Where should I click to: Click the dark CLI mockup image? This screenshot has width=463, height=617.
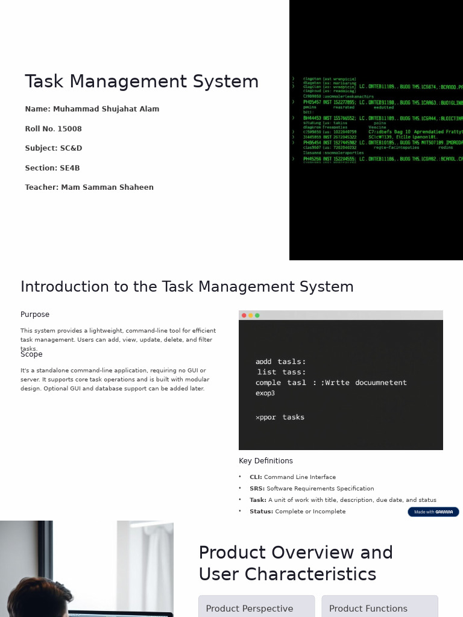pyautogui.click(x=341, y=380)
